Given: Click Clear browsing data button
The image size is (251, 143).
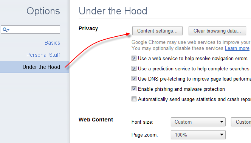Looking at the screenshot, I should pyautogui.click(x=217, y=31).
